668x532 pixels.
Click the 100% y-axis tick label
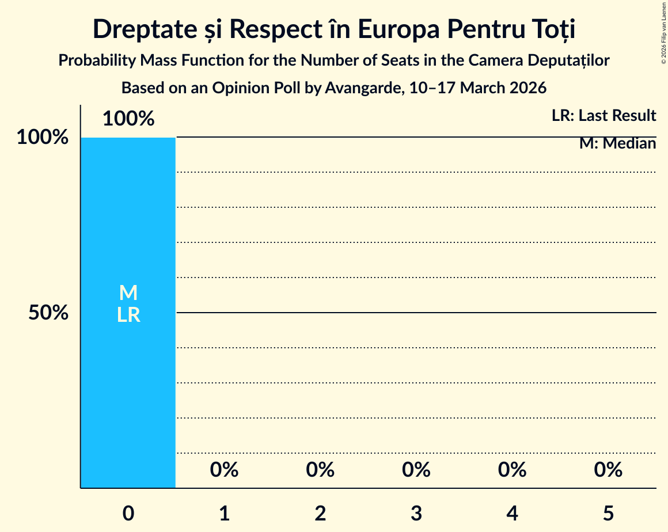(x=43, y=138)
